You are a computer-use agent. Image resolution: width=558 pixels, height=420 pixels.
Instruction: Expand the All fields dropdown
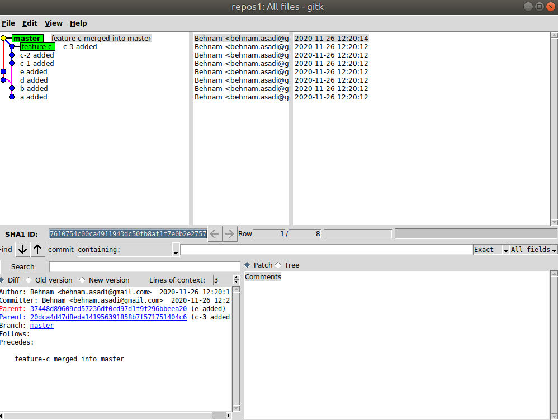533,250
